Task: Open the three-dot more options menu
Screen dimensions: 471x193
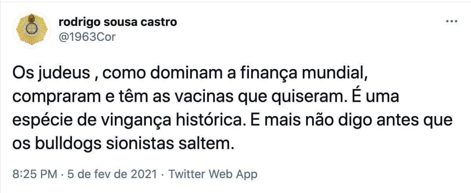Action: point(451,22)
